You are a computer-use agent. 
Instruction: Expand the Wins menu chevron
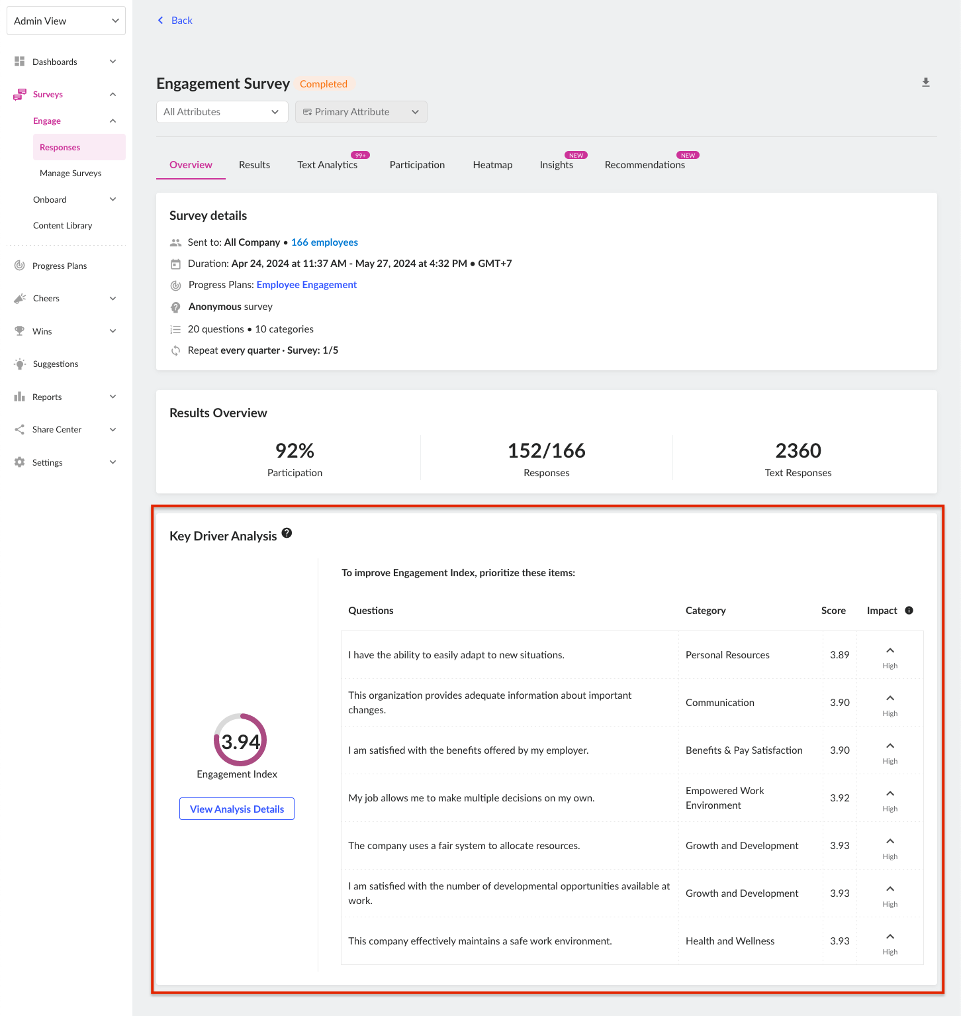tap(113, 331)
